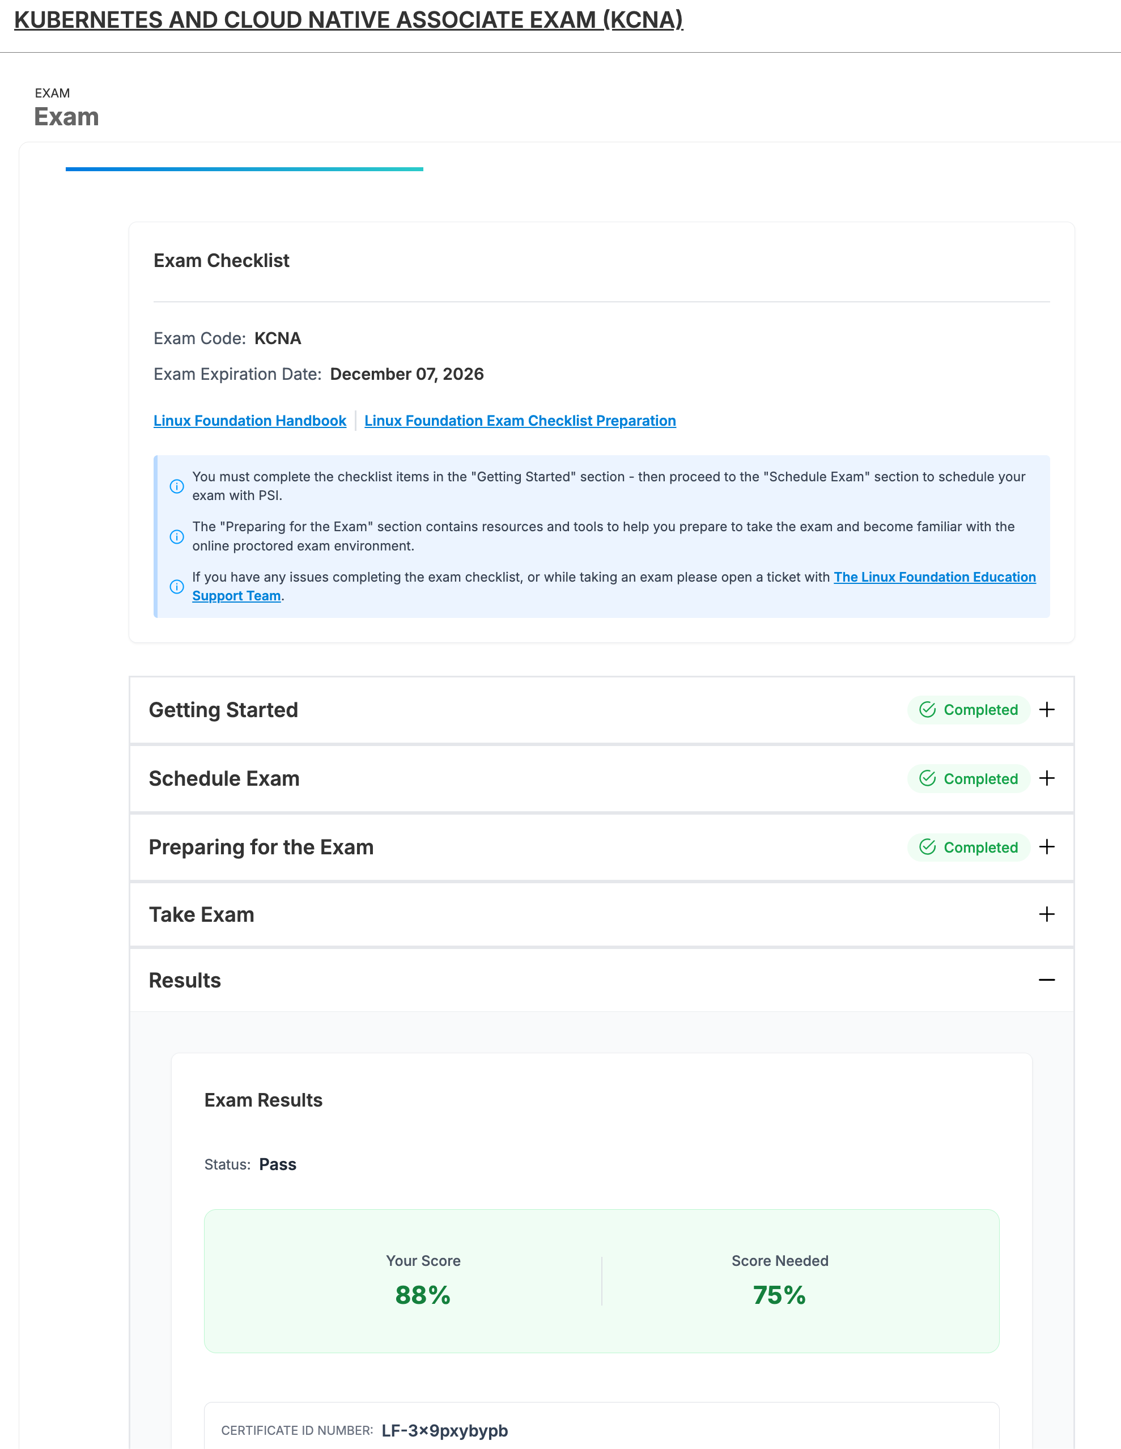Select the Take Exam section header

pos(202,914)
